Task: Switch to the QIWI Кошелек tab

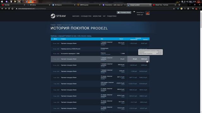Action: point(88,5)
